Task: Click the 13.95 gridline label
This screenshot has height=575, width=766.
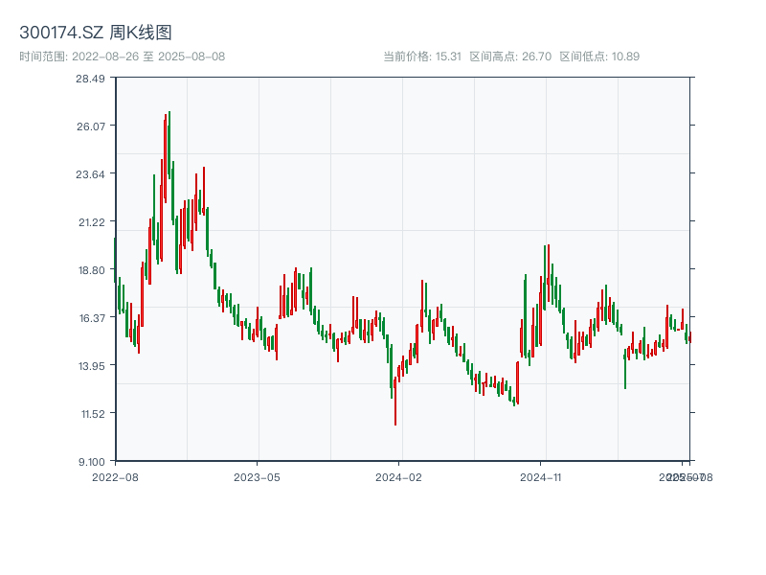Action: (x=91, y=364)
